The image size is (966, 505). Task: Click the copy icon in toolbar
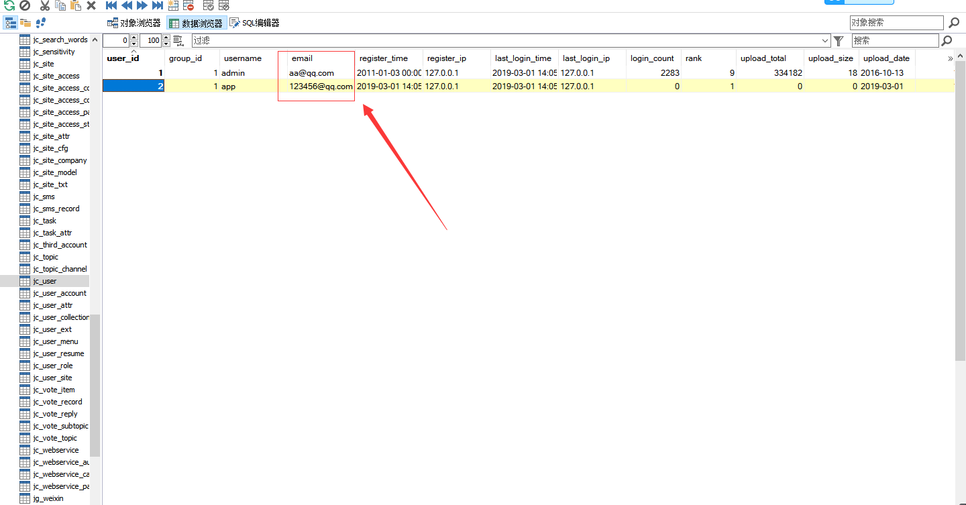60,5
